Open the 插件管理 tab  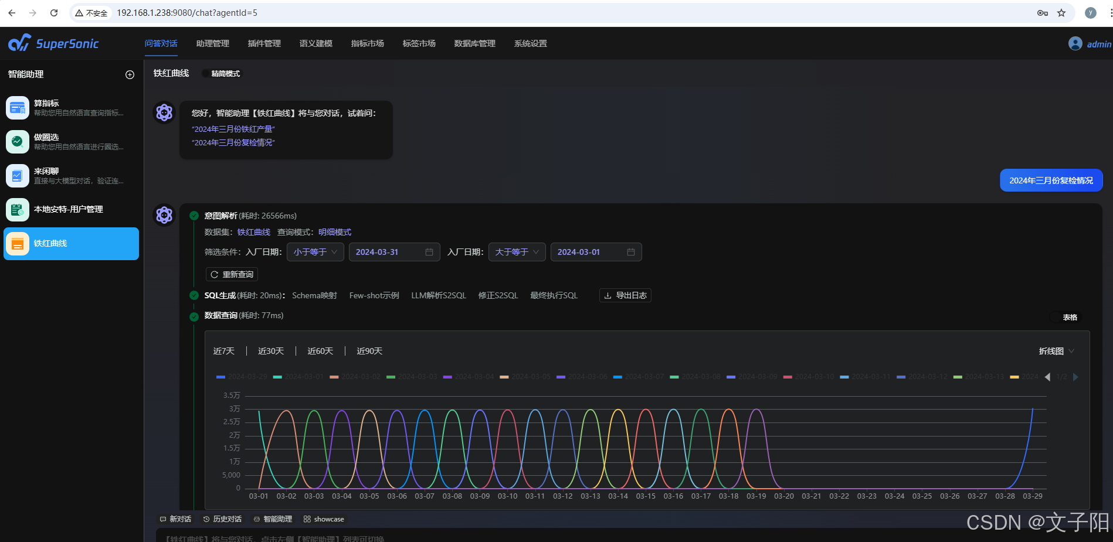[264, 43]
